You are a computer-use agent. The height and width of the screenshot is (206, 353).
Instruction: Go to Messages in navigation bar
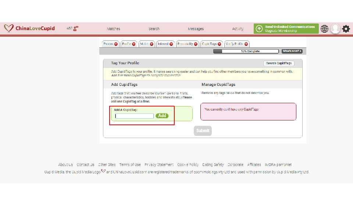196,29
